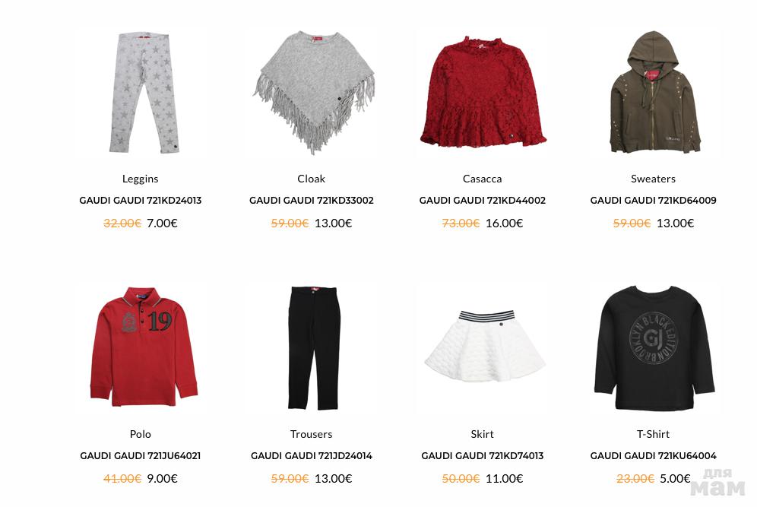Open the black Brooklyn T-Shirt image
Viewport: 757px width, 507px height.
653,348
